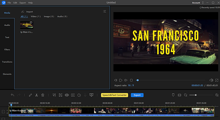Screen dimensions: 220x120
Task: Select the Ip Man 4 clip on timeline
Action: point(111,112)
